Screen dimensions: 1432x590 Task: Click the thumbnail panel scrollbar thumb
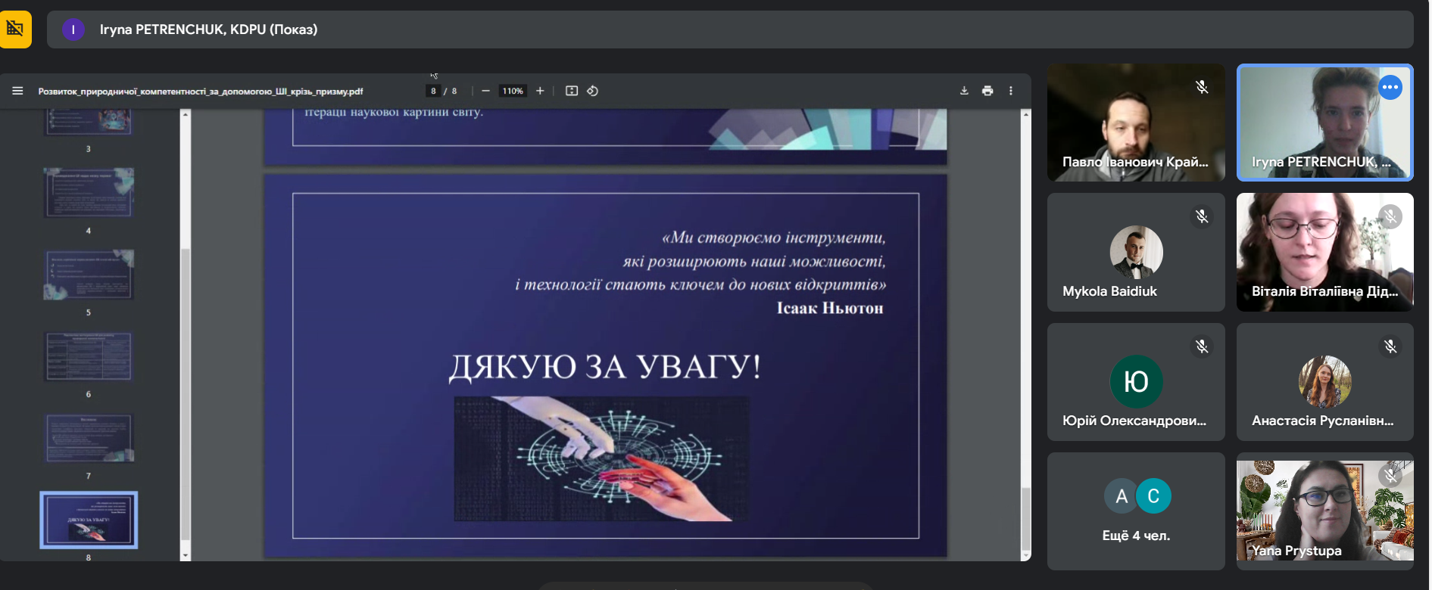pos(186,393)
